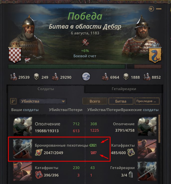Click the left skull casualties icon
171x184 pixels.
37,77
